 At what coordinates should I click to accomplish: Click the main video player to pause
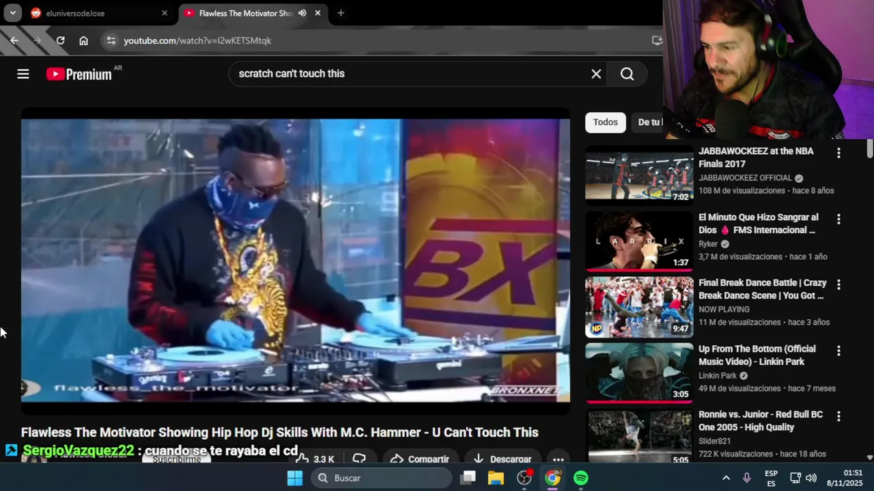[x=295, y=261]
